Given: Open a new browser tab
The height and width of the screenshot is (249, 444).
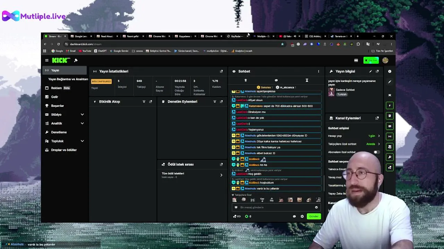Looking at the screenshot, I should [x=358, y=36].
